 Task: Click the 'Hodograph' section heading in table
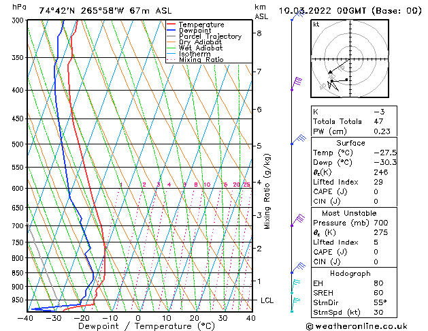coord(350,273)
